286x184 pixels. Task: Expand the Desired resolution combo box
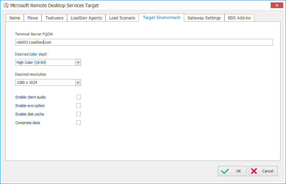point(48,82)
